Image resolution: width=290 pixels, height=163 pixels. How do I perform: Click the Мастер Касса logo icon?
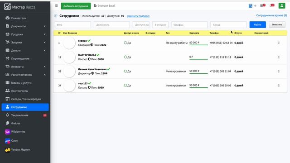click(7, 7)
